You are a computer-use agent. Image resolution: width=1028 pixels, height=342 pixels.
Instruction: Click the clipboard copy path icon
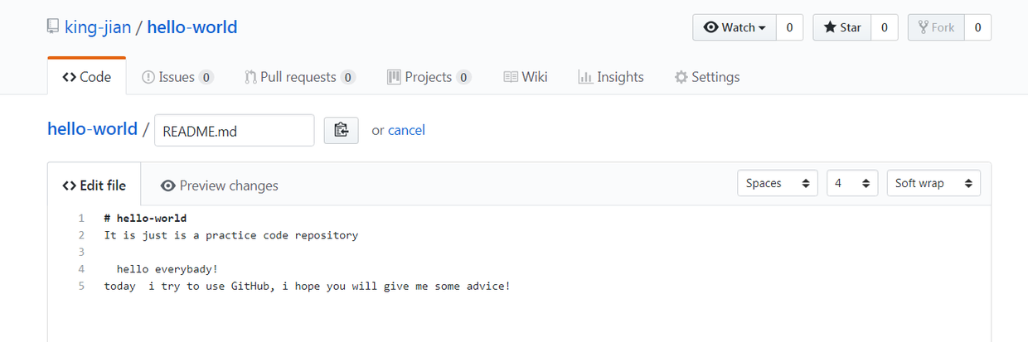(341, 130)
